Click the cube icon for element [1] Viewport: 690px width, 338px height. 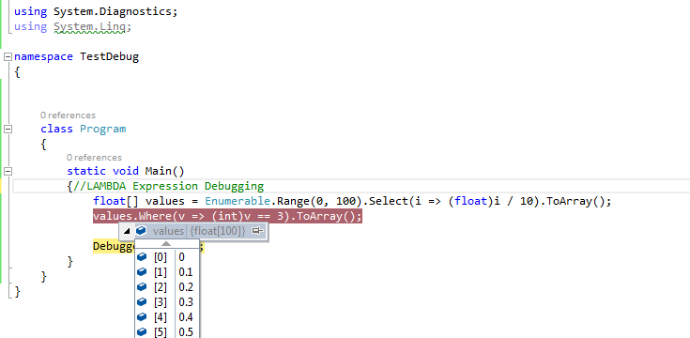coord(142,272)
